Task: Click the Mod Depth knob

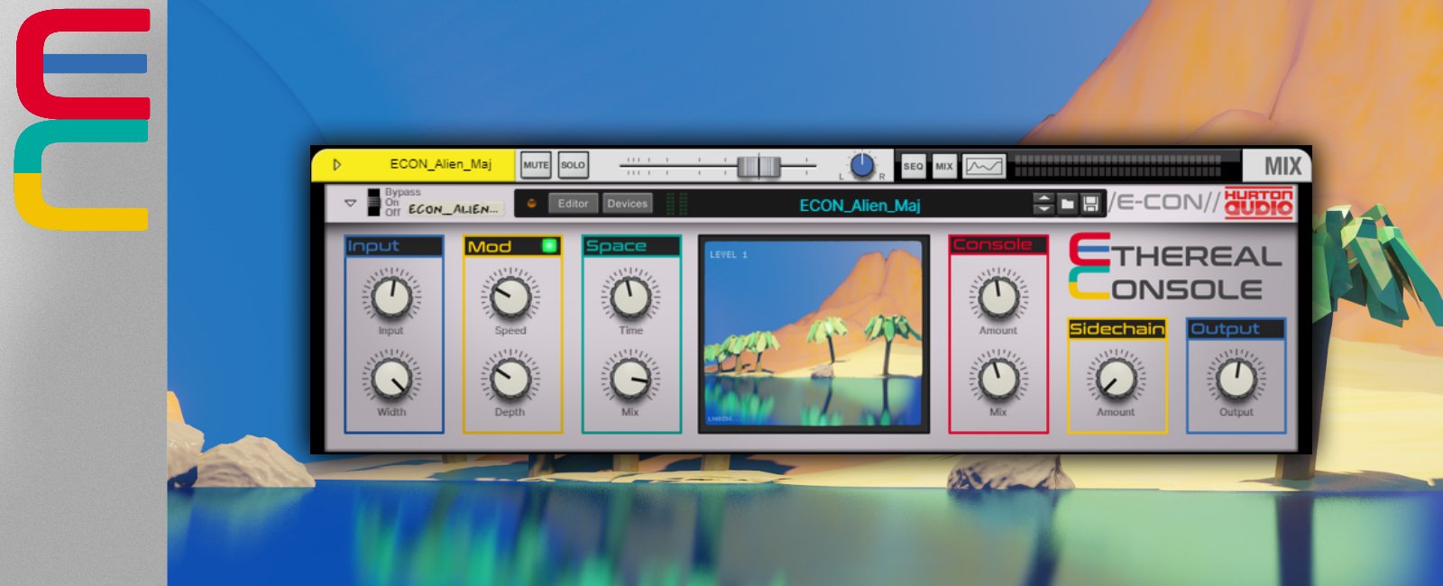Action: [510, 380]
